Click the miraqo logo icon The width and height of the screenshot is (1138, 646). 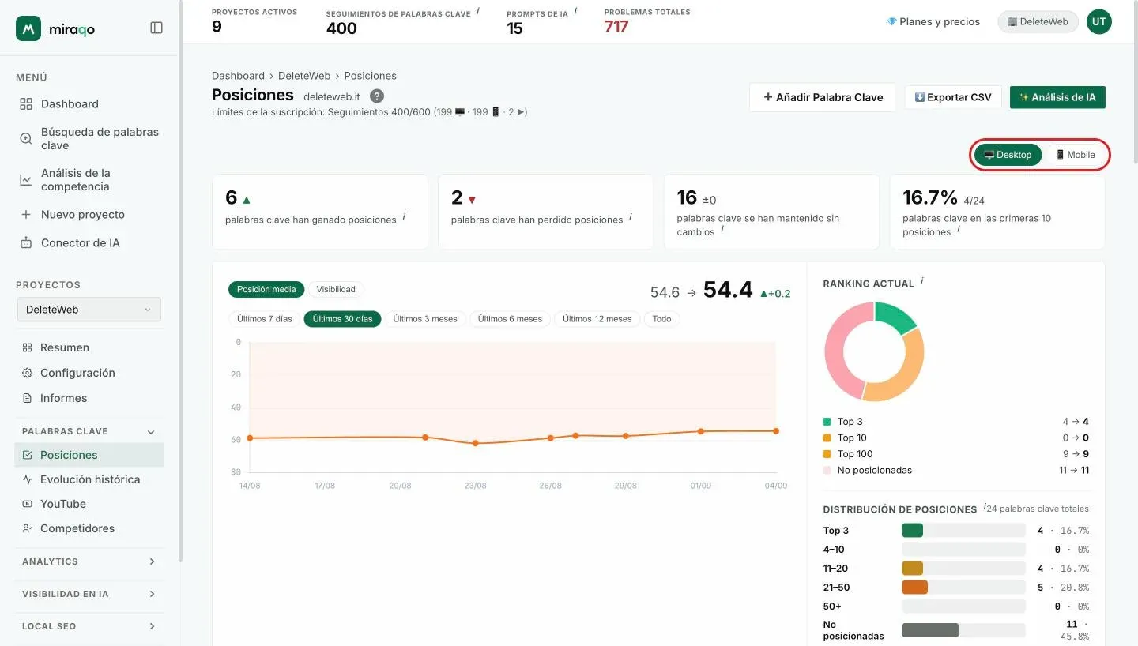28,28
